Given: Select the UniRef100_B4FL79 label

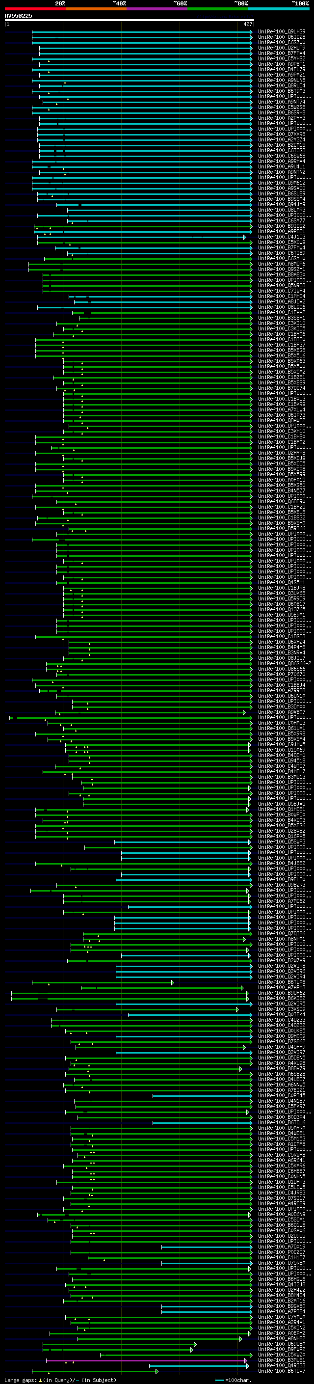Looking at the screenshot, I should click(282, 69).
